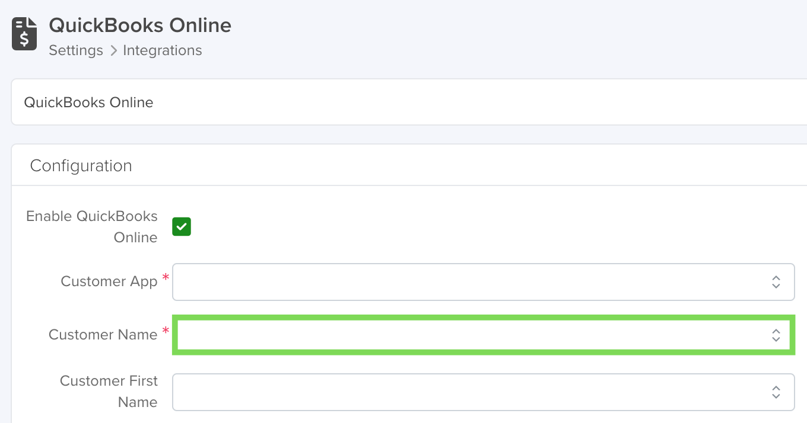Open the Settings breadcrumb link
The height and width of the screenshot is (423, 807).
coord(76,51)
